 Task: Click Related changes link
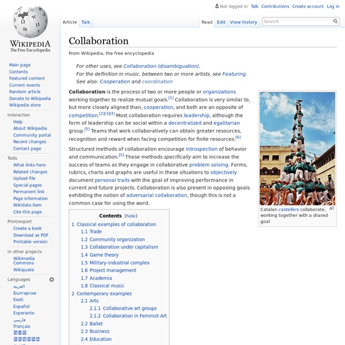(30, 172)
